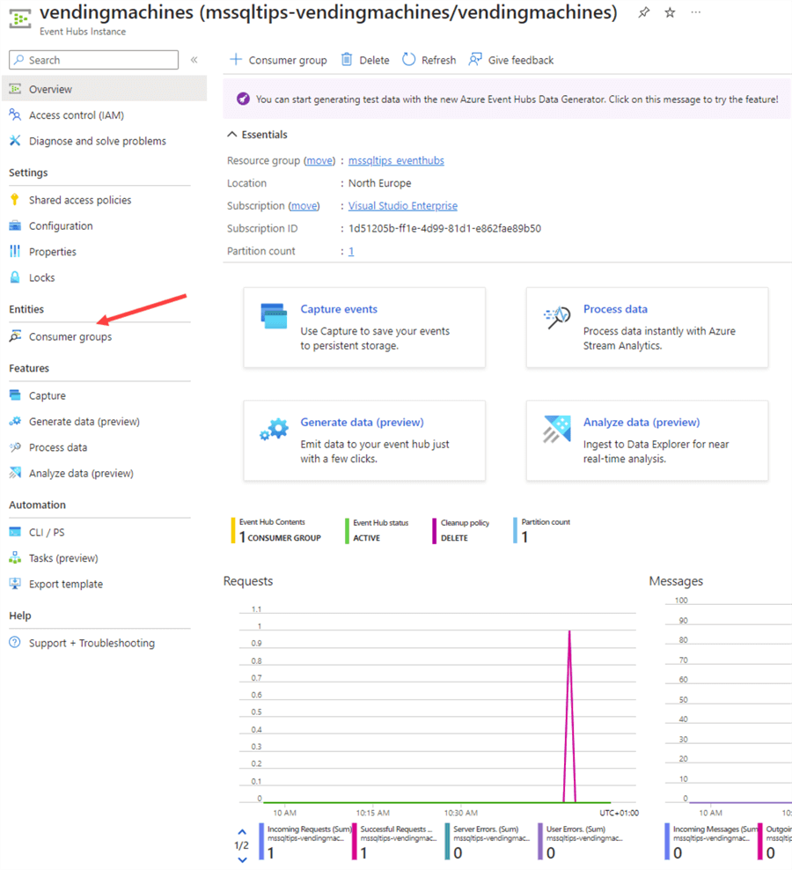Click the Partition count summary tile

pos(542,531)
